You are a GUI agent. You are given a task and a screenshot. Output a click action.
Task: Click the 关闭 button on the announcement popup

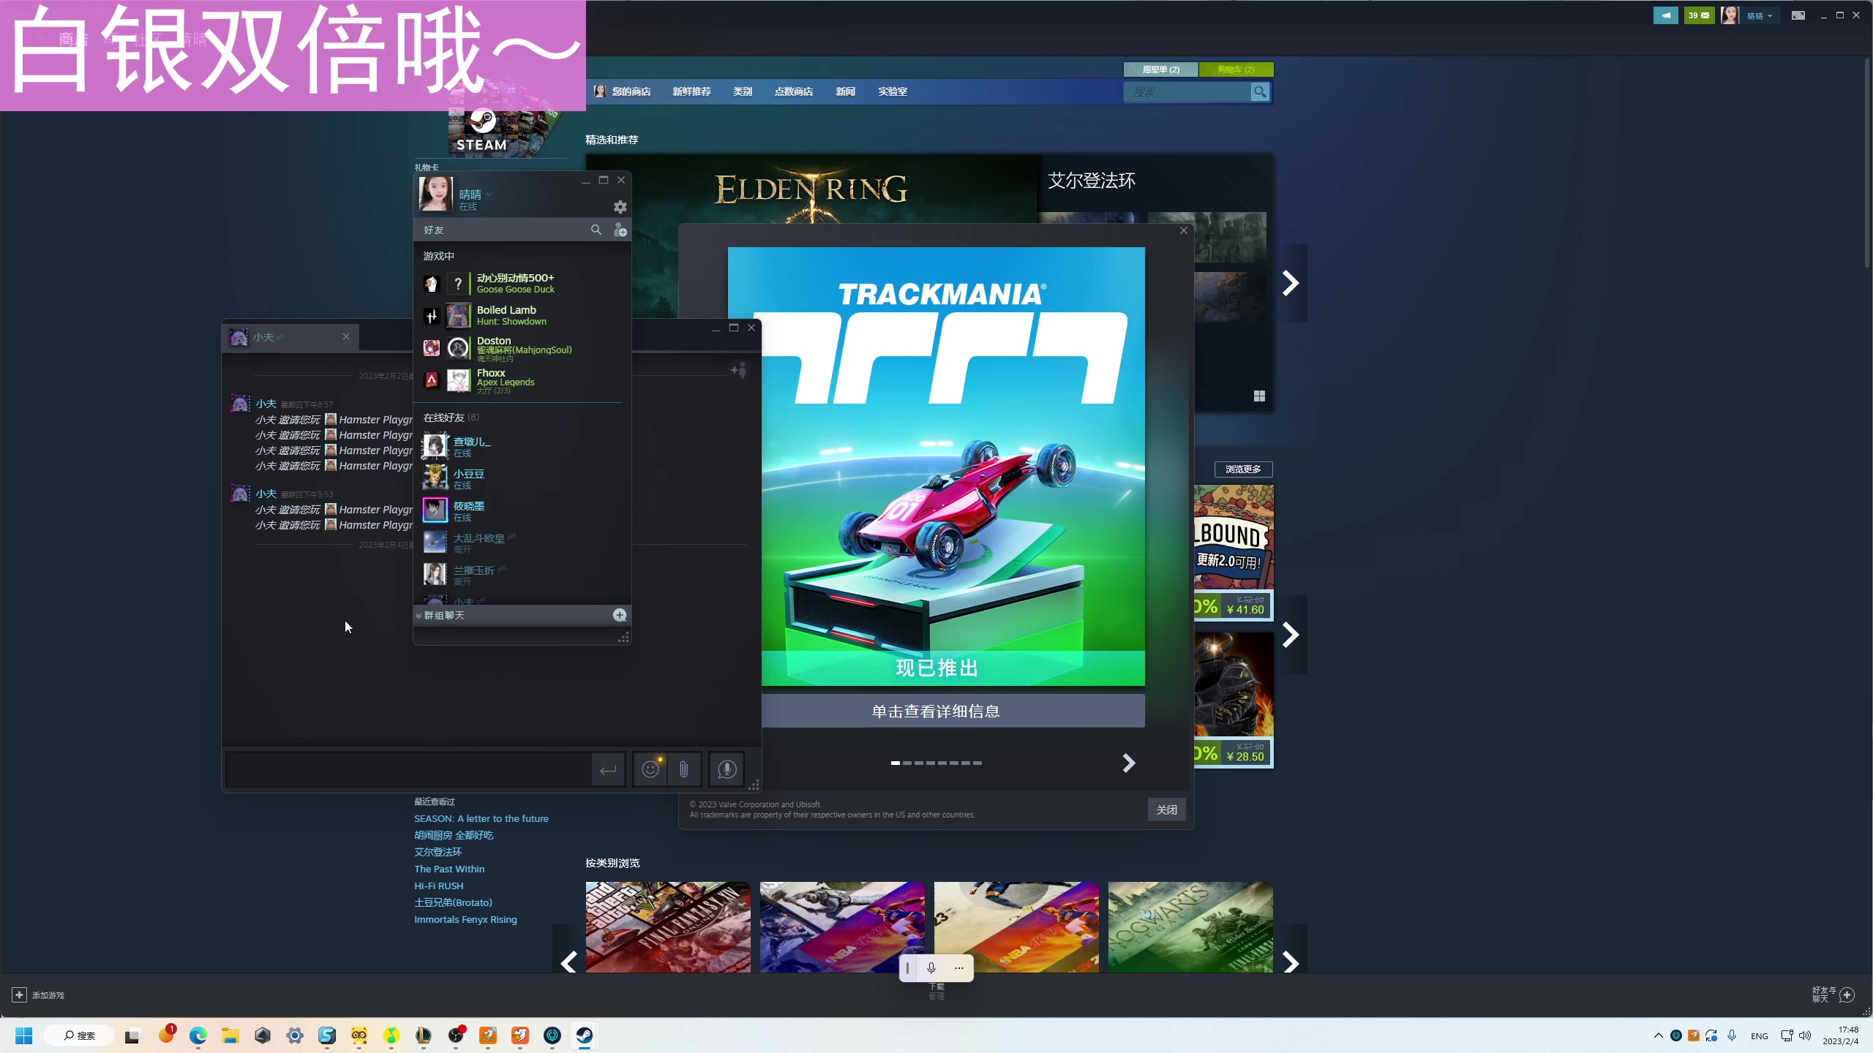point(1166,809)
